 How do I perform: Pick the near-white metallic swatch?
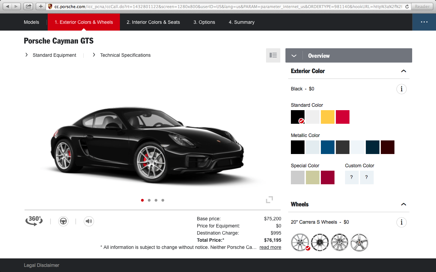pyautogui.click(x=358, y=147)
